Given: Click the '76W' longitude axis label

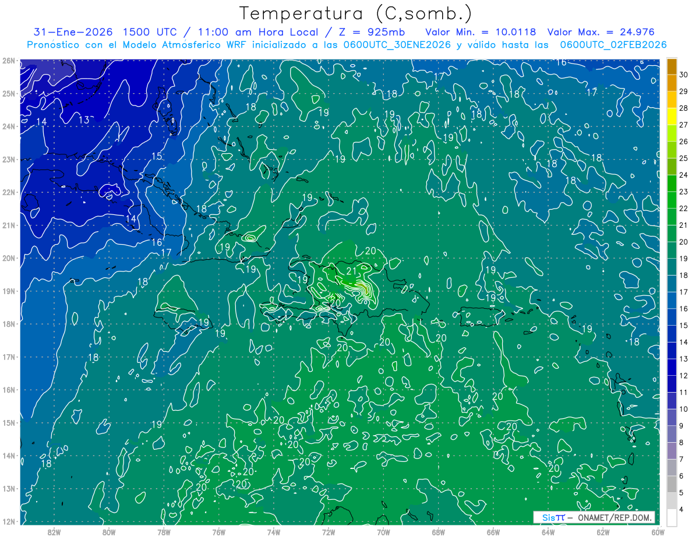Looking at the screenshot, I should pyautogui.click(x=218, y=532).
